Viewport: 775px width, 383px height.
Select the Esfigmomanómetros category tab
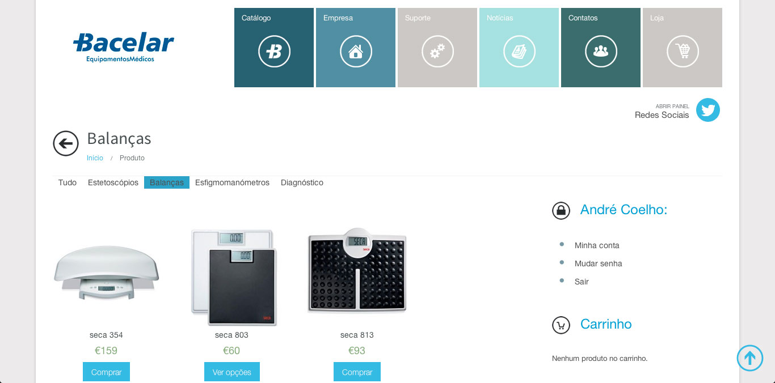click(x=232, y=182)
